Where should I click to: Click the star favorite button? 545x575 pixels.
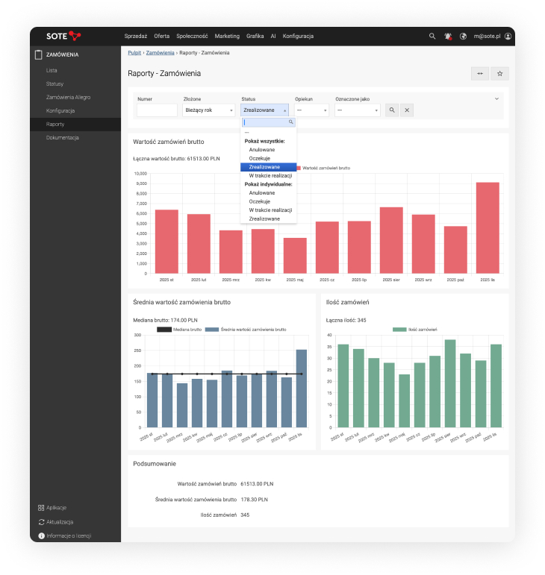pyautogui.click(x=500, y=74)
